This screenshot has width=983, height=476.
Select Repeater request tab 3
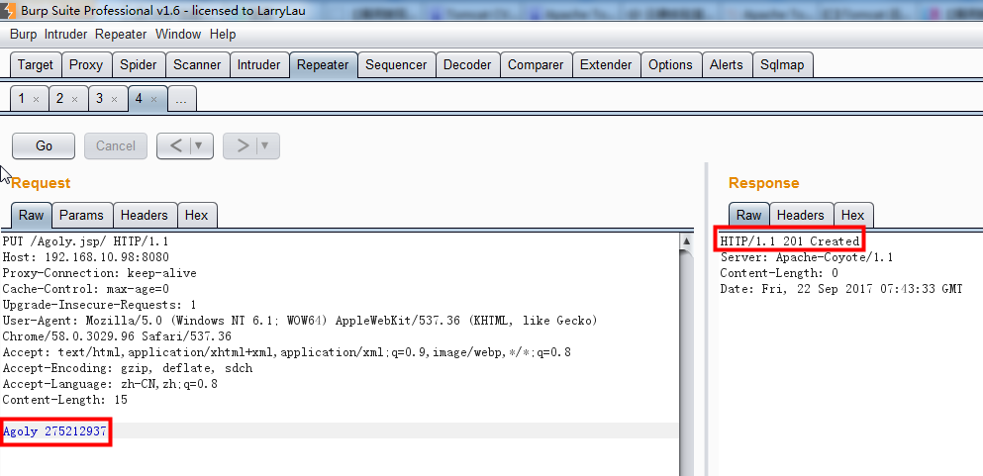(99, 99)
